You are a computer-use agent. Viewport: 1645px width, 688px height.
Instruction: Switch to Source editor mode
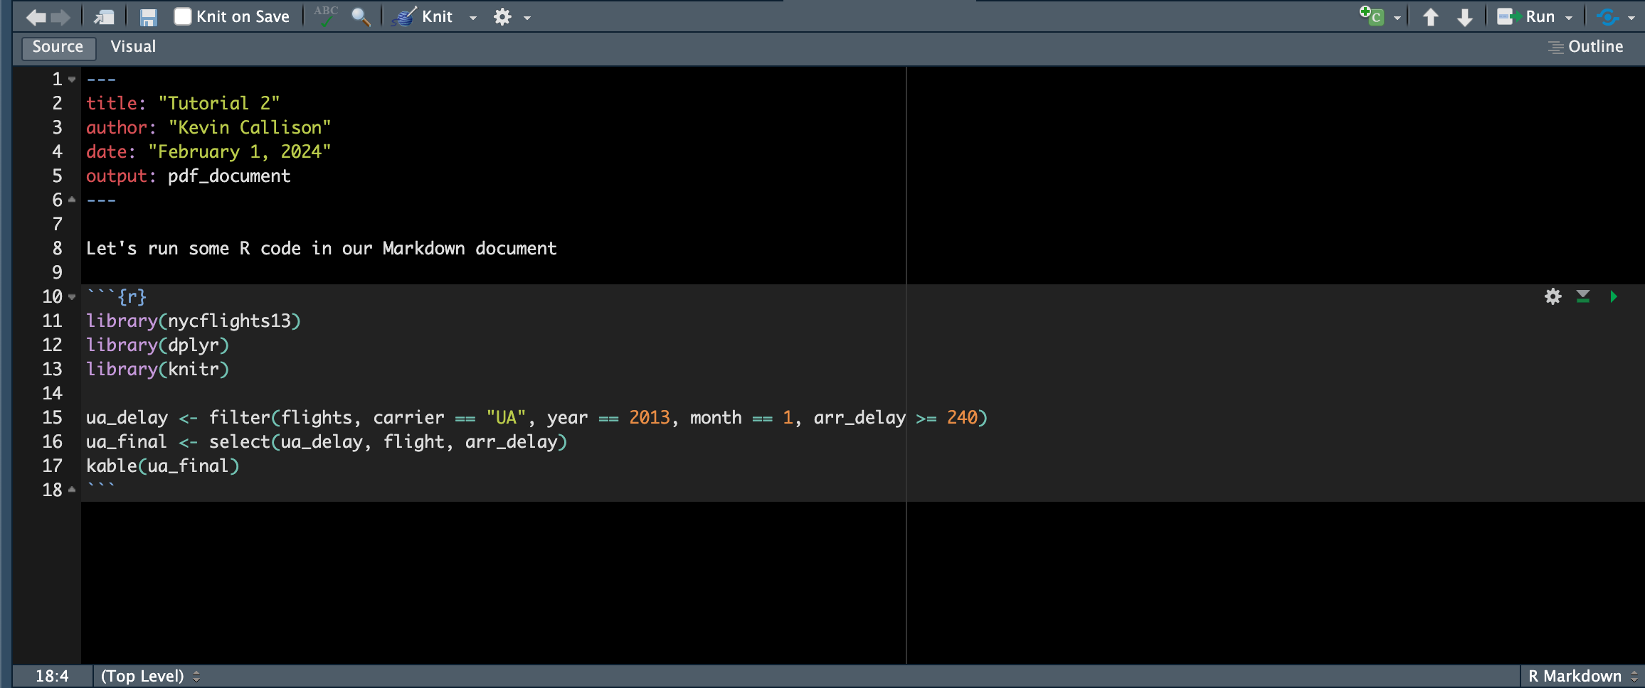58,47
